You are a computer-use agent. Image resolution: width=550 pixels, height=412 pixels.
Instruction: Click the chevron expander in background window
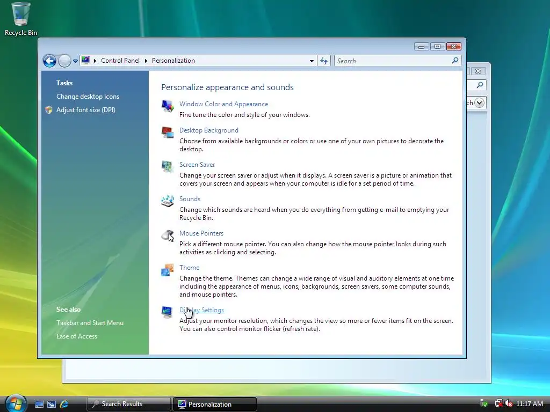480,102
